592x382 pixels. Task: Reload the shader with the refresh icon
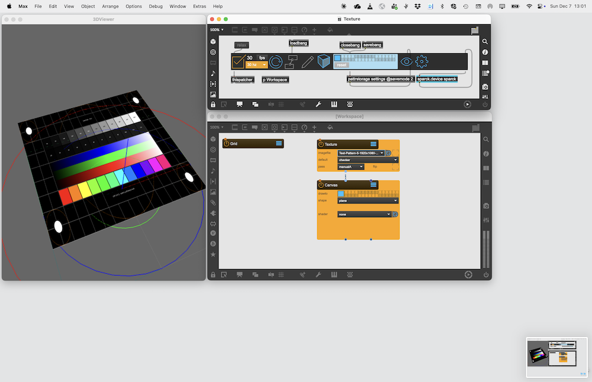(x=395, y=214)
